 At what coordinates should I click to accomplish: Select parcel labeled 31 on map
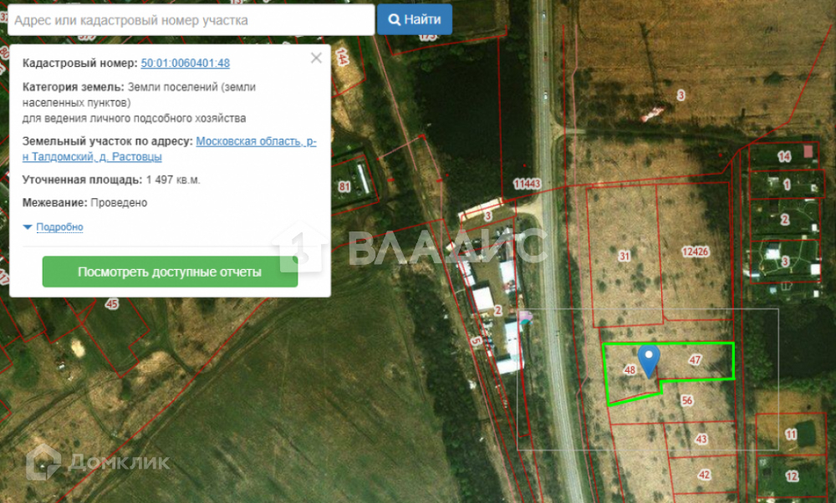click(x=624, y=257)
